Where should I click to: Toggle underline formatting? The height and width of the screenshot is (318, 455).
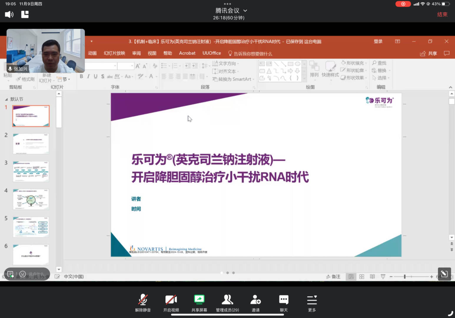(x=95, y=77)
